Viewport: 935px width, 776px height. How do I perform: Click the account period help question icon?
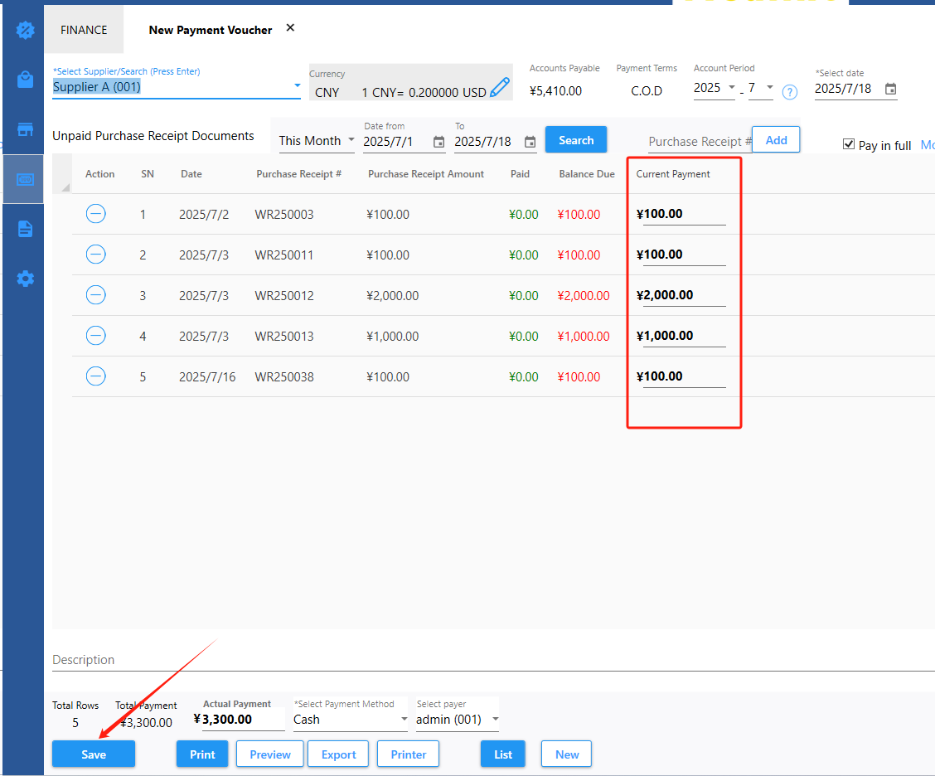click(790, 92)
